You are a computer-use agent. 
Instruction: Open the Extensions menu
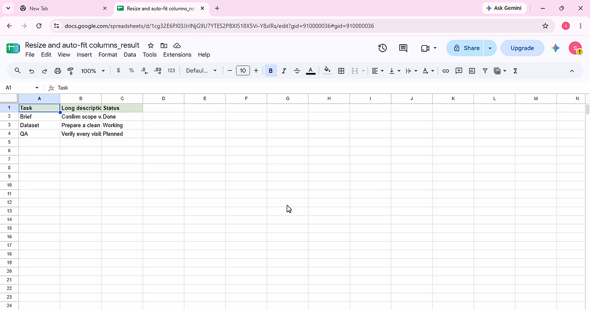177,55
